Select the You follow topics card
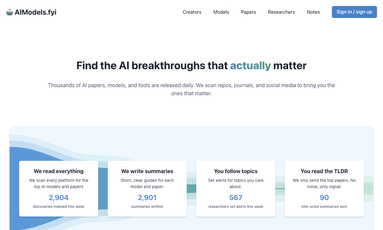The height and width of the screenshot is (230, 383). click(x=236, y=189)
